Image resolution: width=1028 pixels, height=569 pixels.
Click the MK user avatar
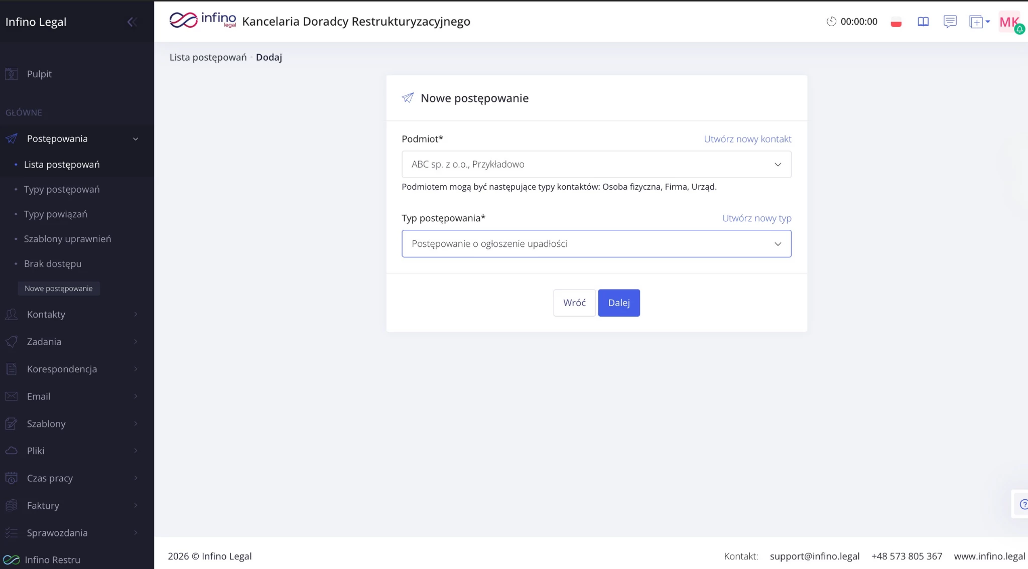tap(1009, 22)
